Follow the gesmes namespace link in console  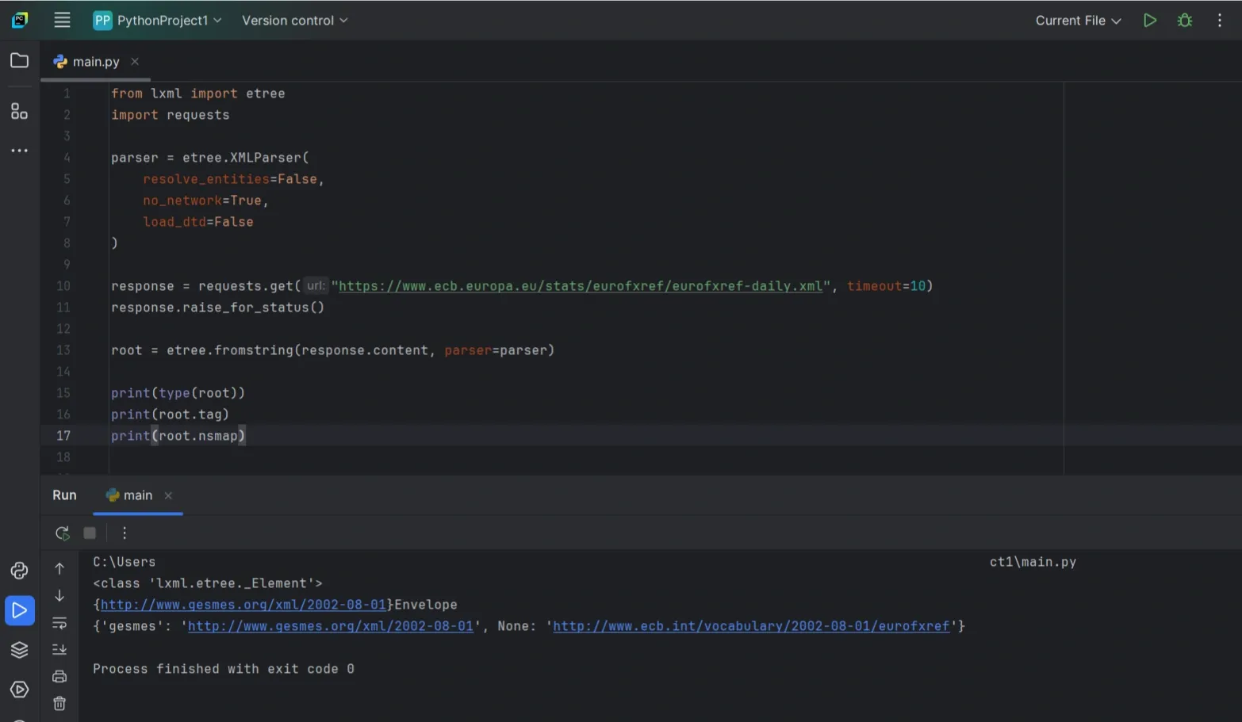click(331, 626)
